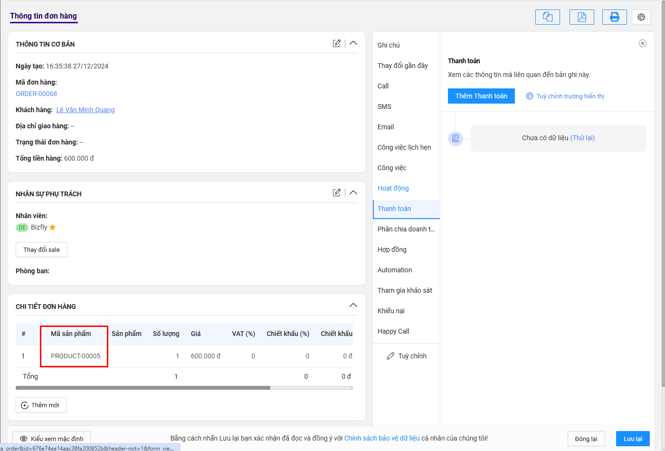665x451 pixels.
Task: Click the pencil icon next to Tuỳ chỉnh
Action: 390,356
